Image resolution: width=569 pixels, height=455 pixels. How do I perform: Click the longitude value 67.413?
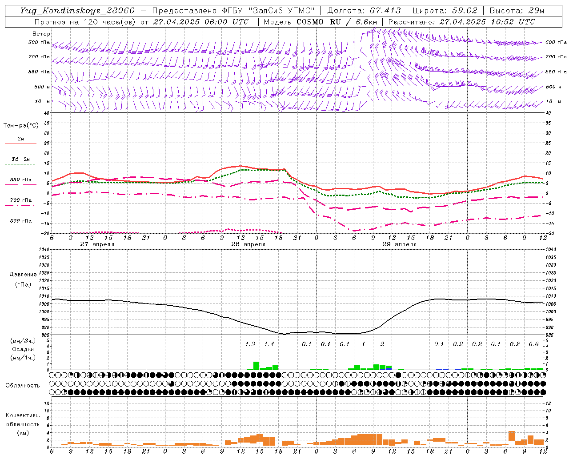tap(385, 11)
